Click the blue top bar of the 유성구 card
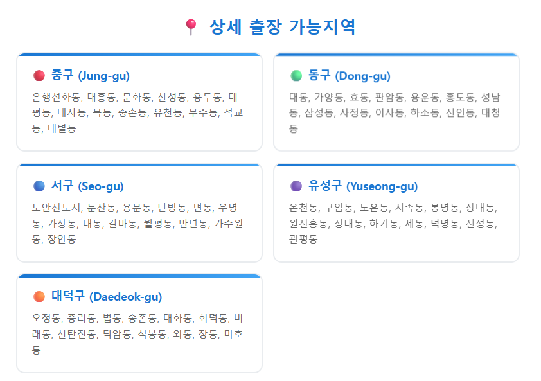This screenshot has height=381, width=541. coord(396,165)
